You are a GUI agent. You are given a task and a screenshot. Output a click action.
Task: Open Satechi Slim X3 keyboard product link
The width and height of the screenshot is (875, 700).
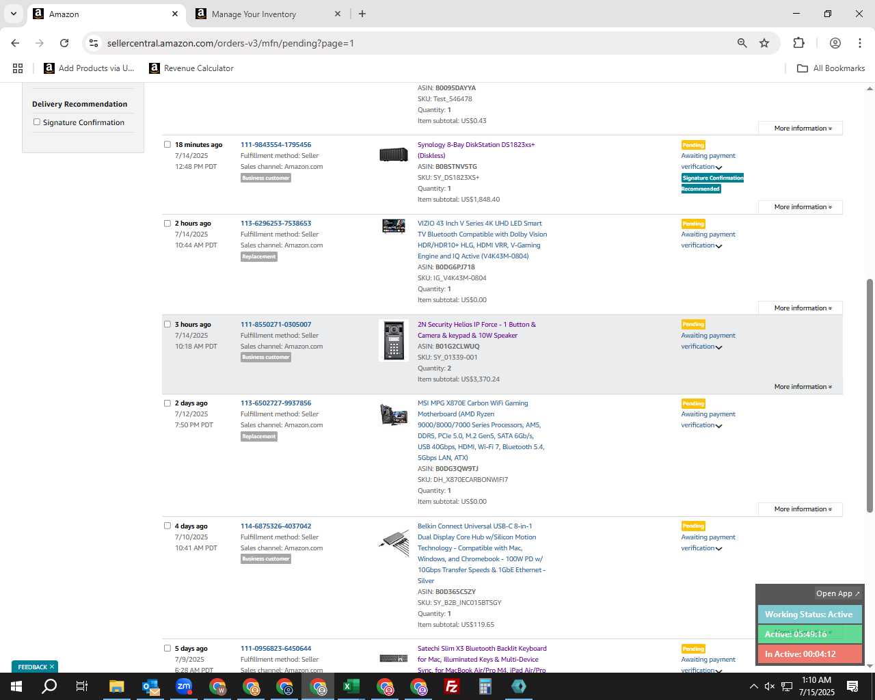(482, 659)
